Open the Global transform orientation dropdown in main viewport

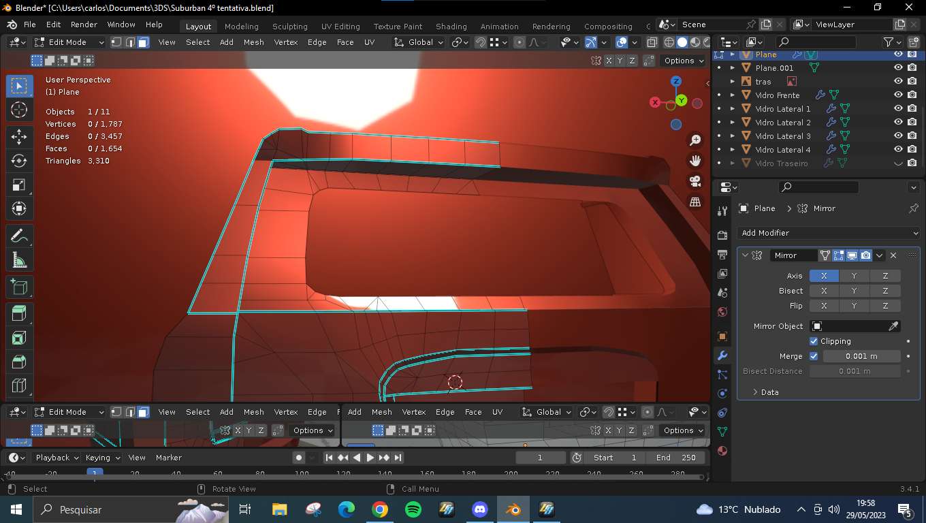point(419,42)
